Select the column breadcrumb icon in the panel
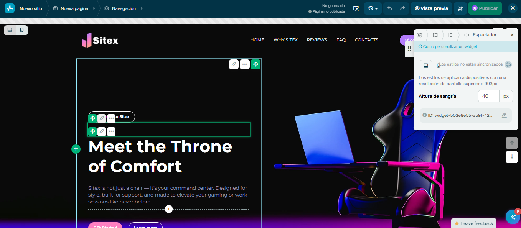Screen dimensions: 521x228 pyautogui.click(x=451, y=35)
